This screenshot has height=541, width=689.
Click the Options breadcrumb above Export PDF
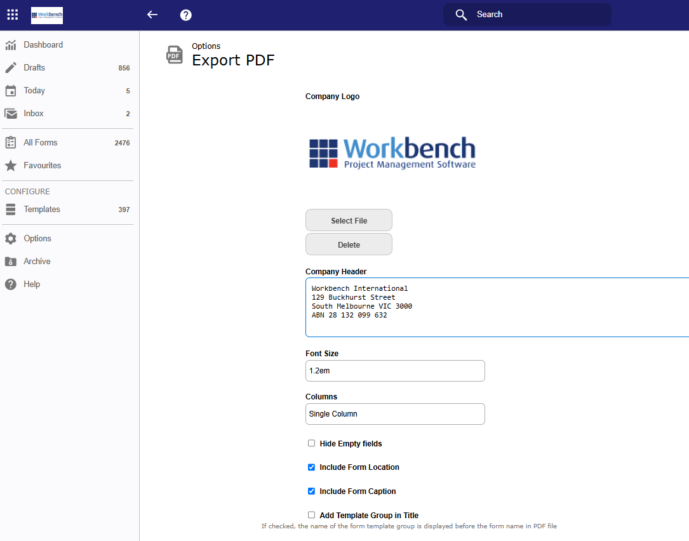pos(206,46)
